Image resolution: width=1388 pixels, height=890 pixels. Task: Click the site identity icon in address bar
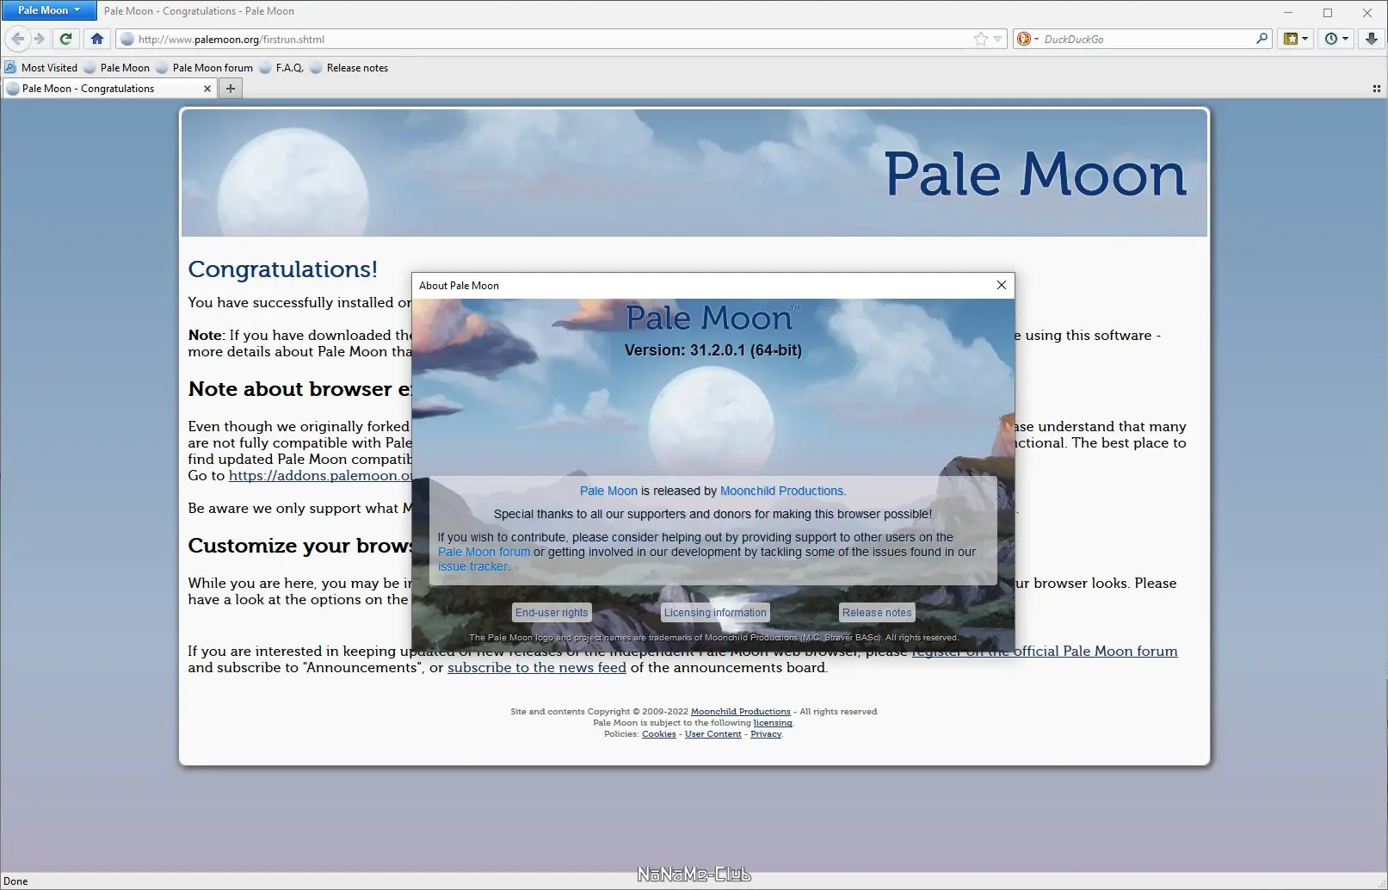[127, 39]
